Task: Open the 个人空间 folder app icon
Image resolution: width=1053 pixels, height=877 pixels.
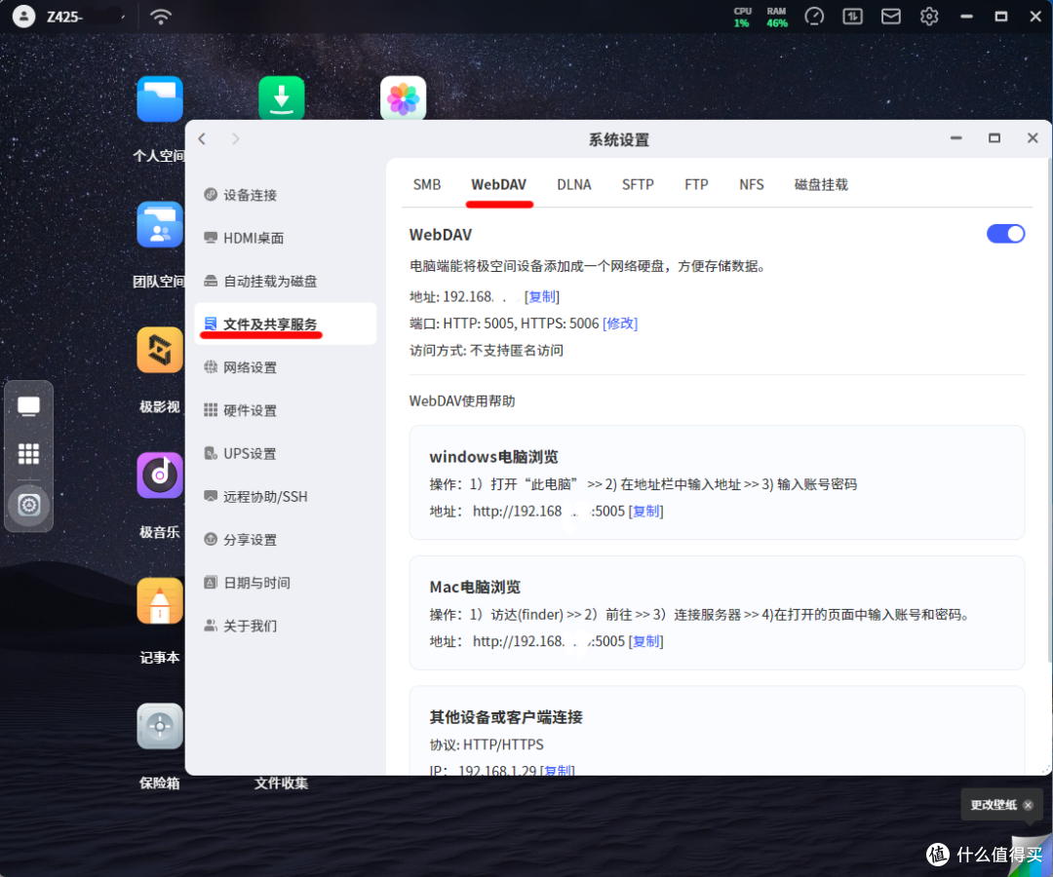Action: coord(160,98)
